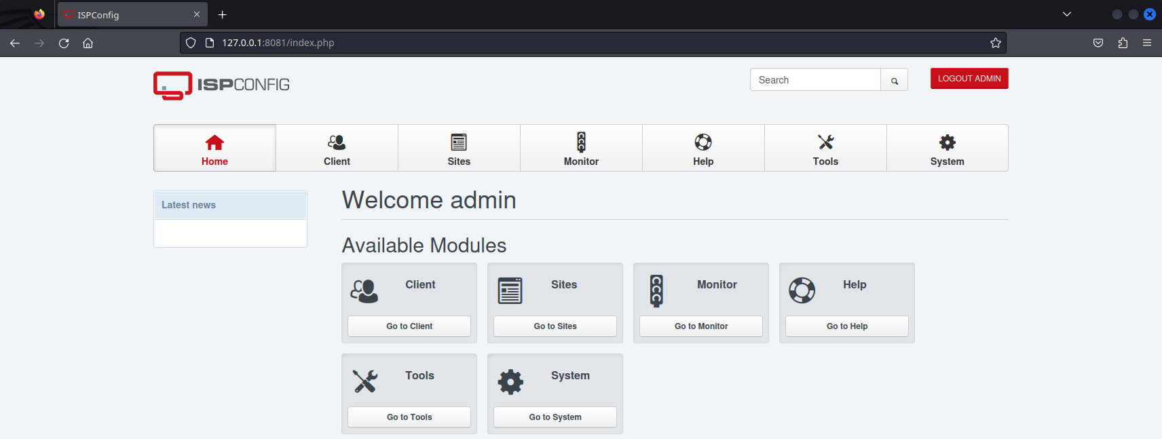Click the Tools module wrench icon
Screen dimensions: 1162x439
[x=365, y=381]
